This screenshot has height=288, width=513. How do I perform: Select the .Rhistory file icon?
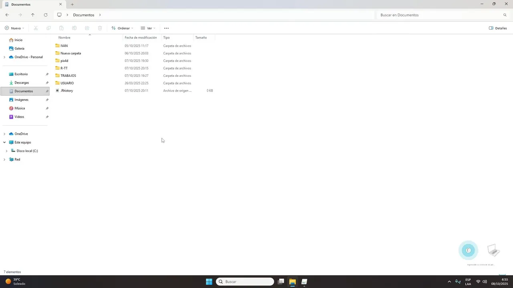tap(57, 90)
